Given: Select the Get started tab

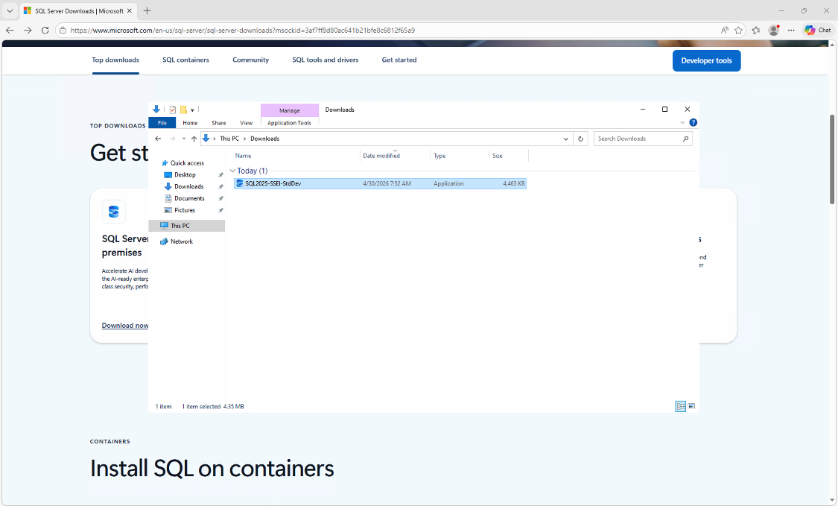Looking at the screenshot, I should 399,60.
